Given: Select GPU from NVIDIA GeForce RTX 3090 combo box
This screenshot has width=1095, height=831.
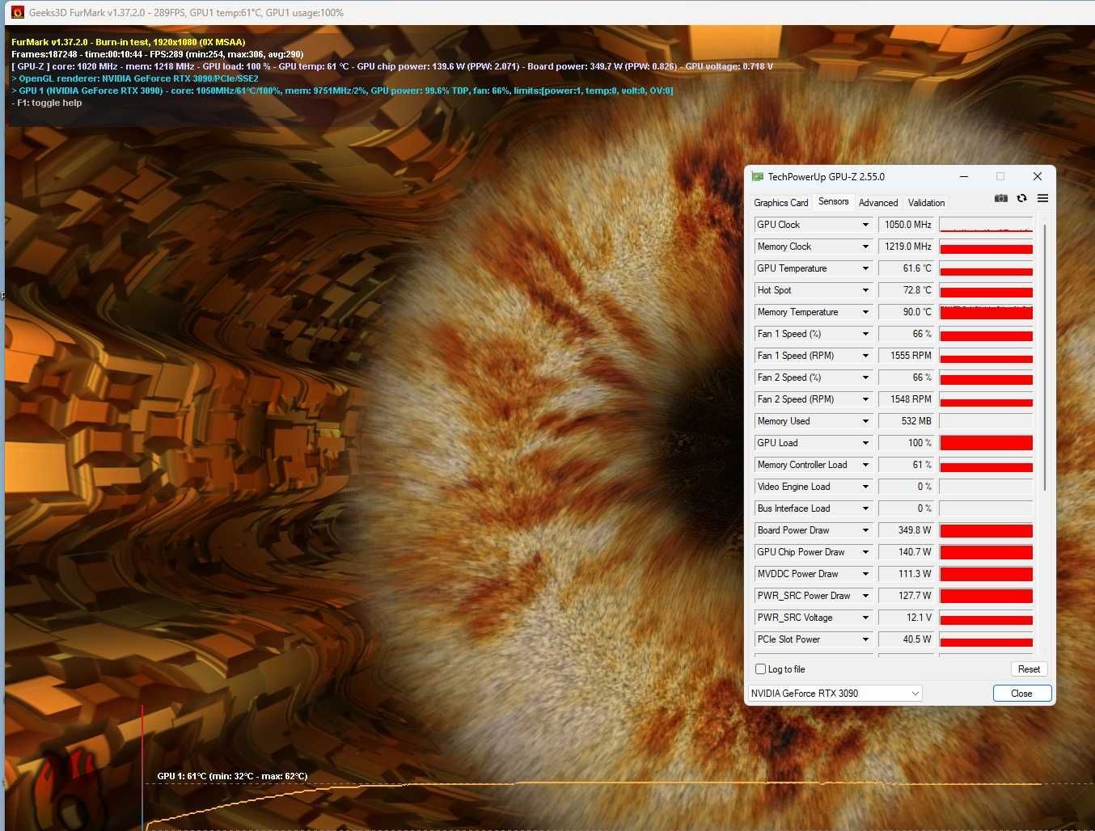Looking at the screenshot, I should 835,693.
